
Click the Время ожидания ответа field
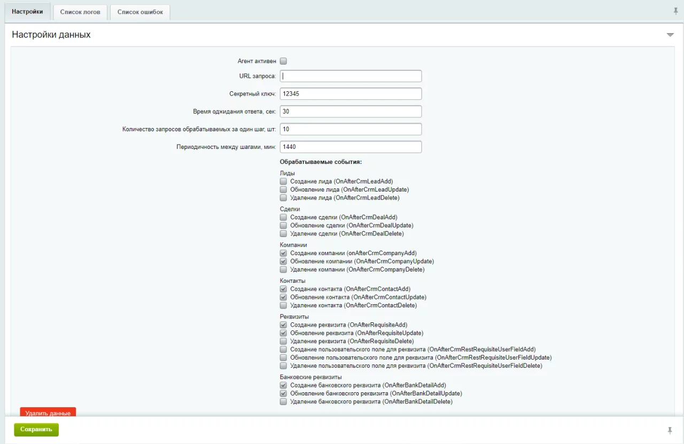[351, 112]
